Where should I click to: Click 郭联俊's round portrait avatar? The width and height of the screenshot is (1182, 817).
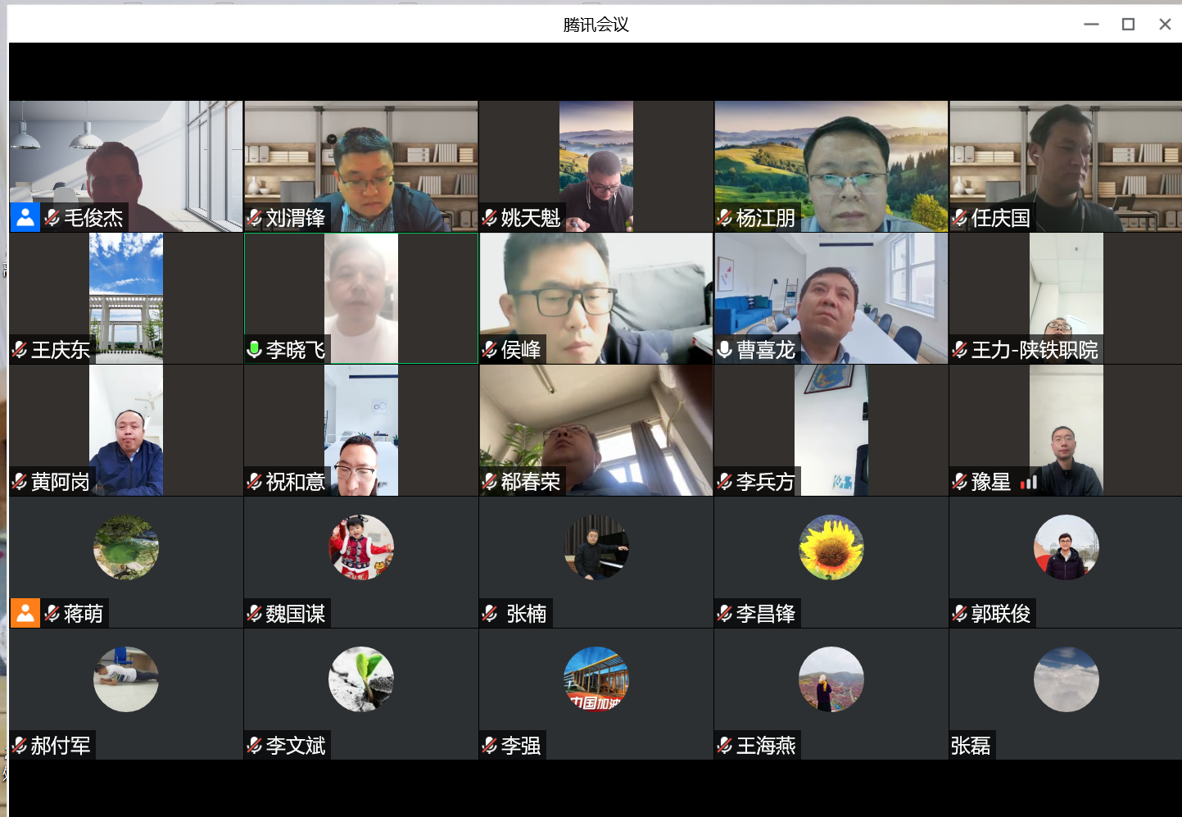[x=1067, y=547]
